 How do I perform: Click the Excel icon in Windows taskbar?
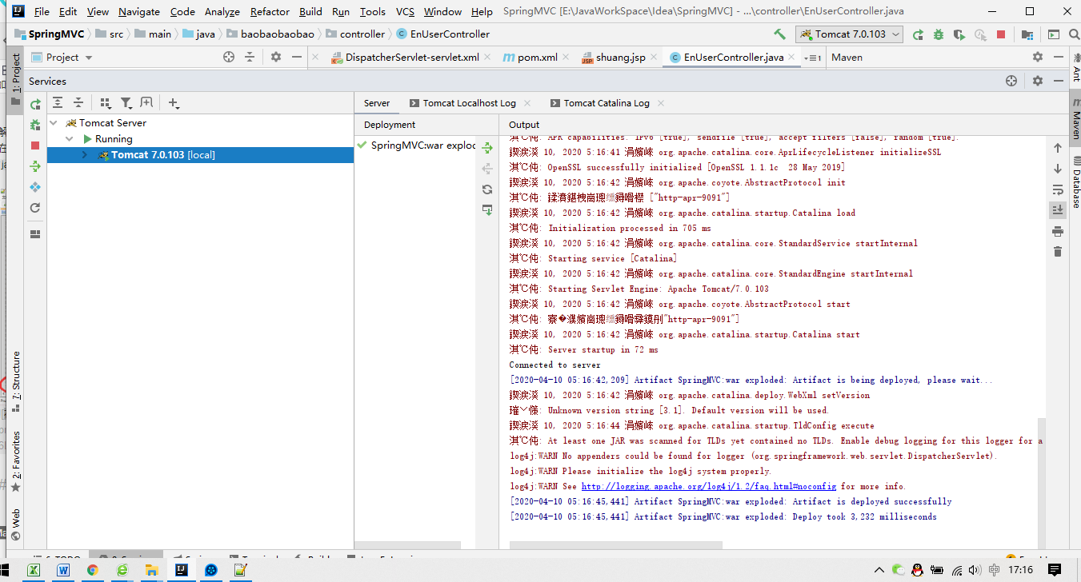coord(34,570)
